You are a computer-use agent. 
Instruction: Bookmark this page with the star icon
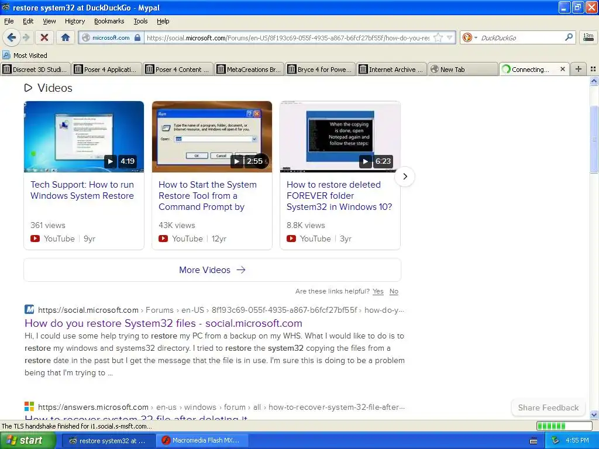438,37
